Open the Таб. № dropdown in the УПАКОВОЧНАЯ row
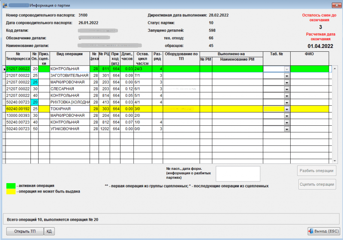This screenshot has width=343, height=240. click(287, 129)
